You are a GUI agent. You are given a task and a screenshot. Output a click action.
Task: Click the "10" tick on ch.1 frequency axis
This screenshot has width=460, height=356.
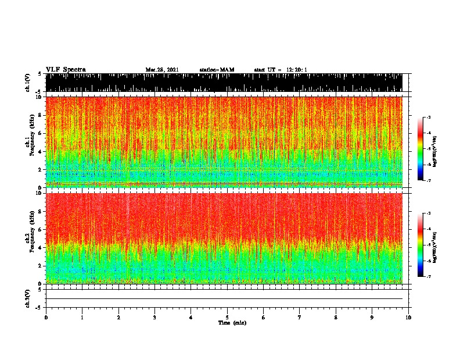click(39, 97)
